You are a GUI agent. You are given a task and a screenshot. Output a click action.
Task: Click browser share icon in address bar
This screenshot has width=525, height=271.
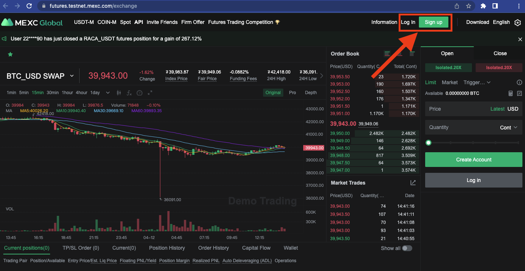[457, 6]
